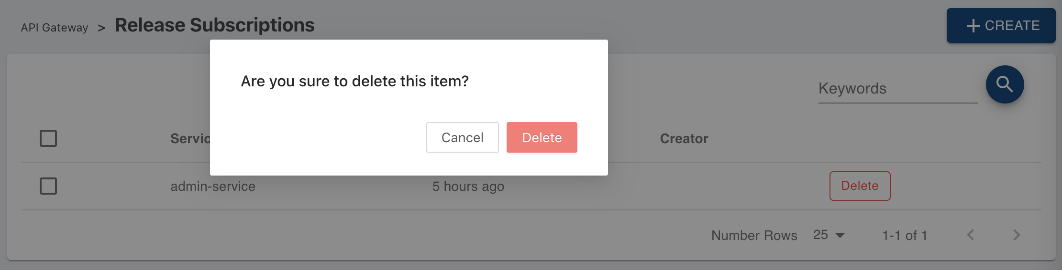Go to previous page chevron
1062x270 pixels.
click(x=971, y=235)
